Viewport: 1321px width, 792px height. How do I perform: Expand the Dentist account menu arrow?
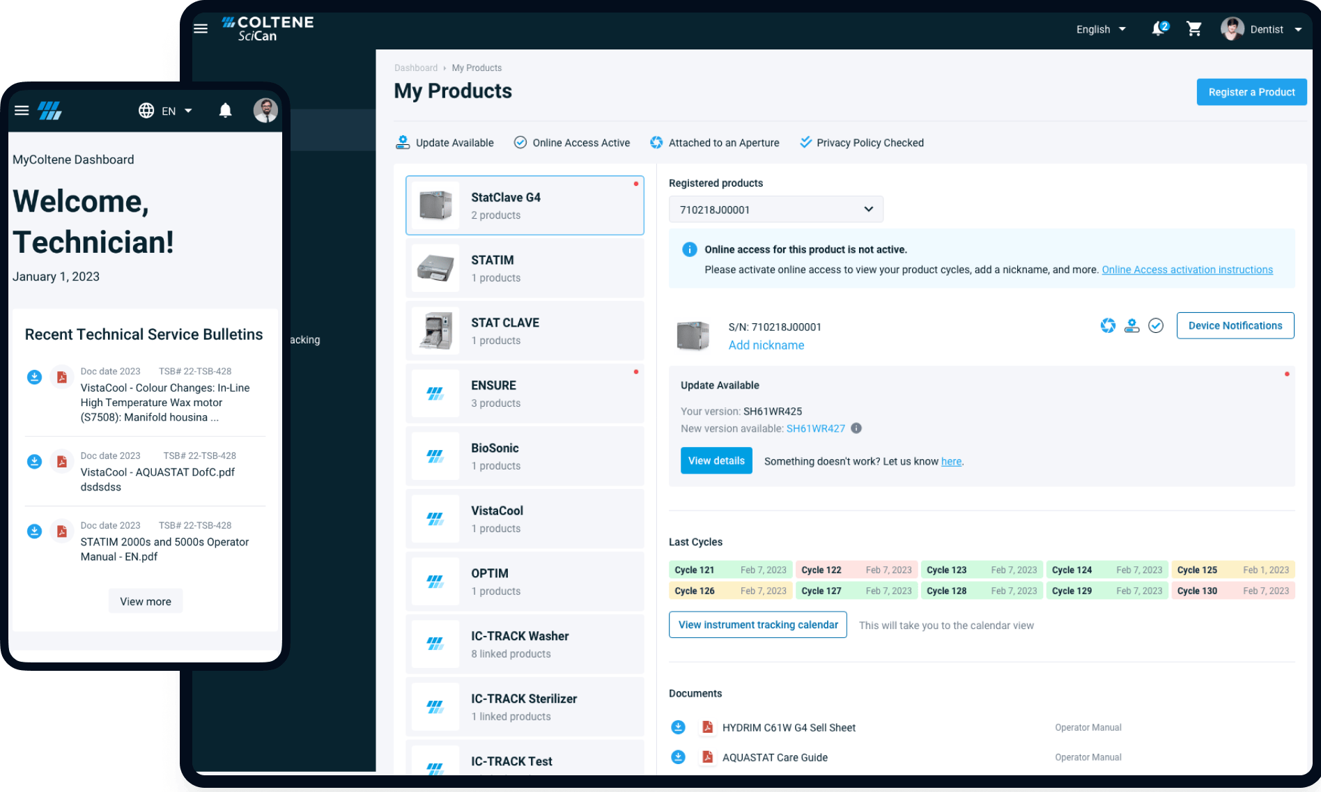[1298, 29]
